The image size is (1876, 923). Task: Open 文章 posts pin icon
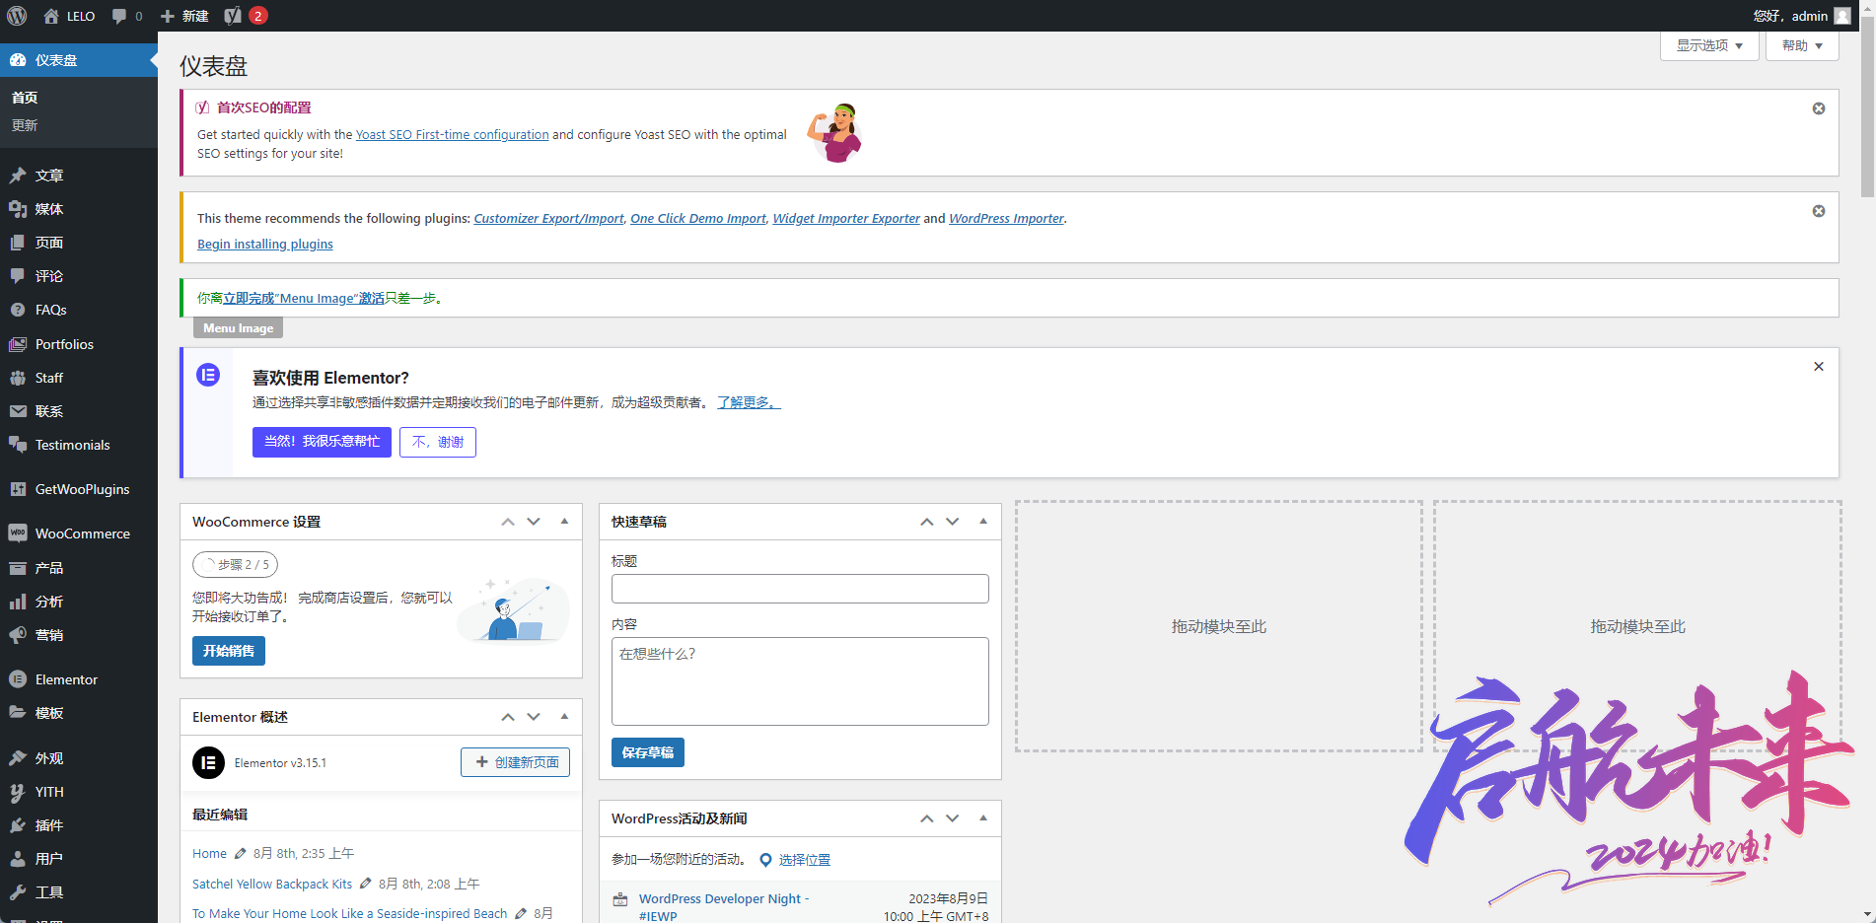[18, 176]
